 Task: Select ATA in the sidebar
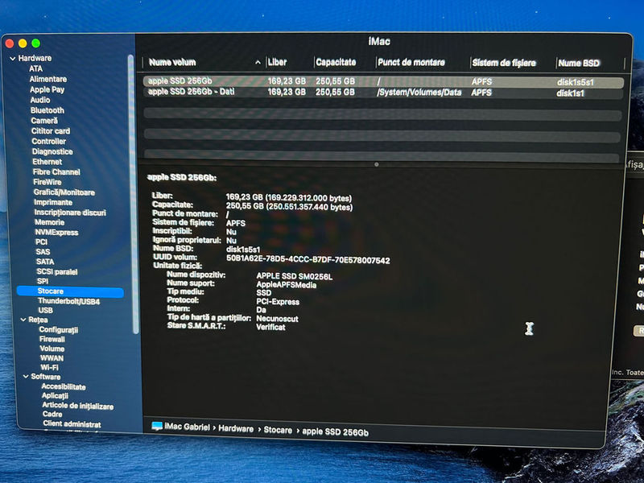click(35, 68)
